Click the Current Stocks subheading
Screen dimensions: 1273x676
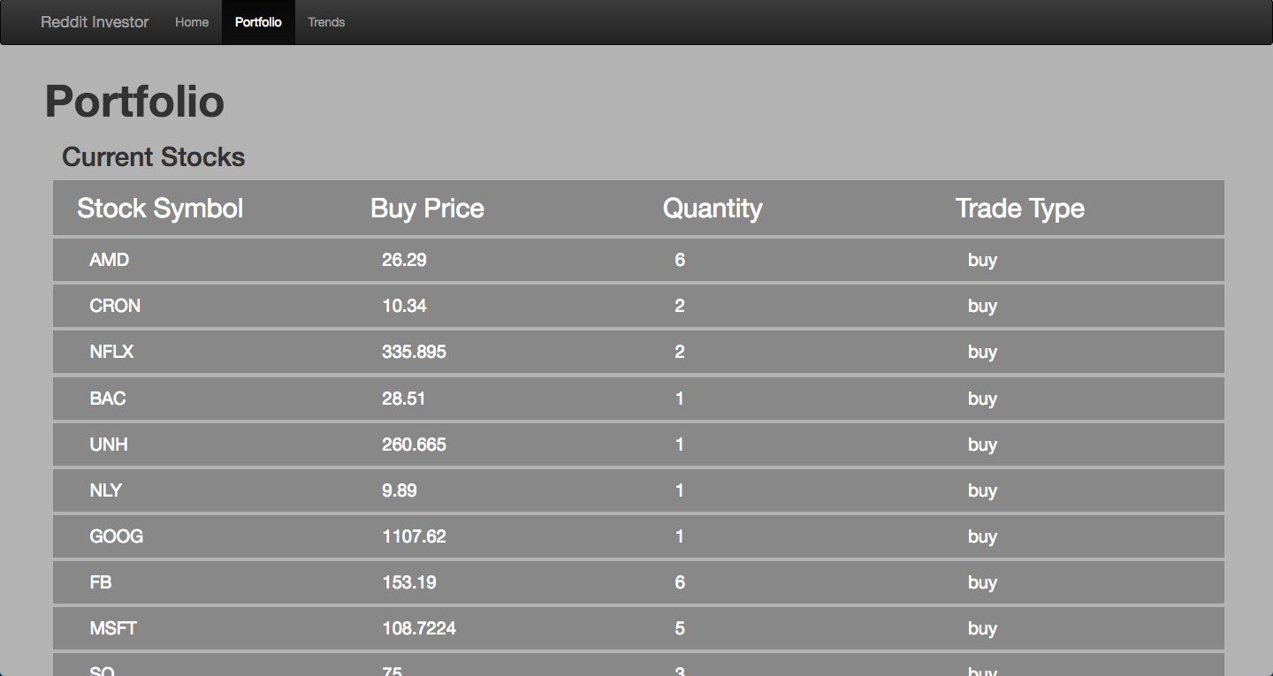coord(153,157)
